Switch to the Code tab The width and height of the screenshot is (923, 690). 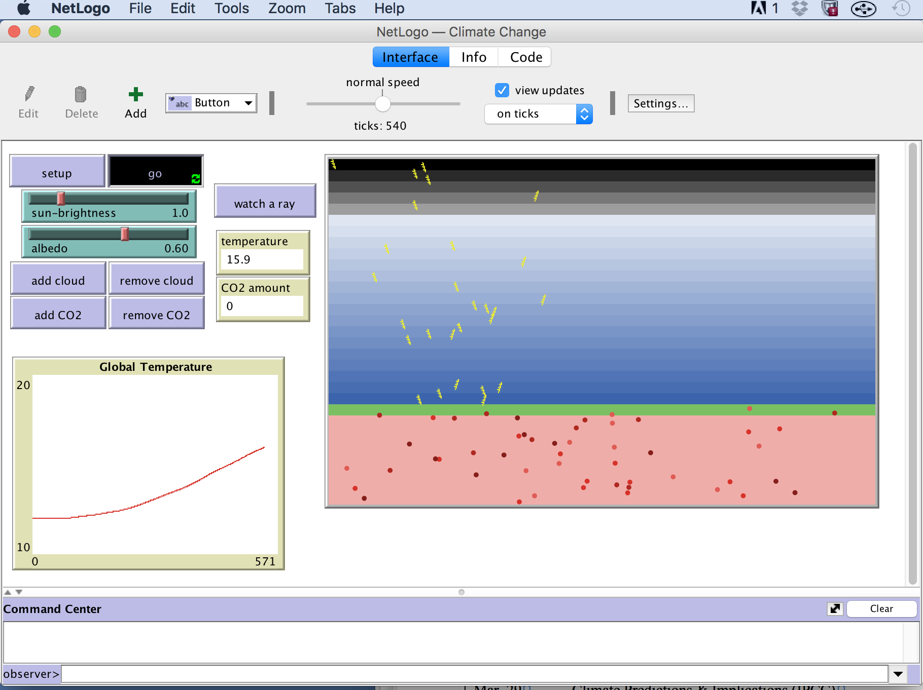(525, 57)
